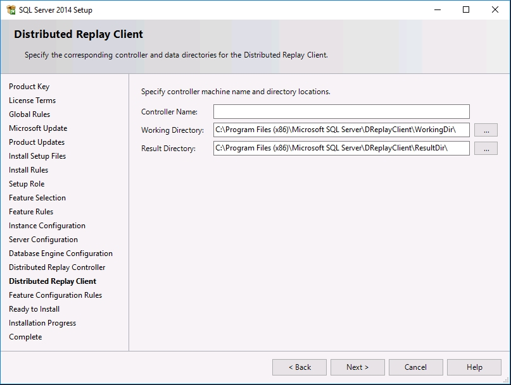Select the Installation Progress step

(x=42, y=323)
